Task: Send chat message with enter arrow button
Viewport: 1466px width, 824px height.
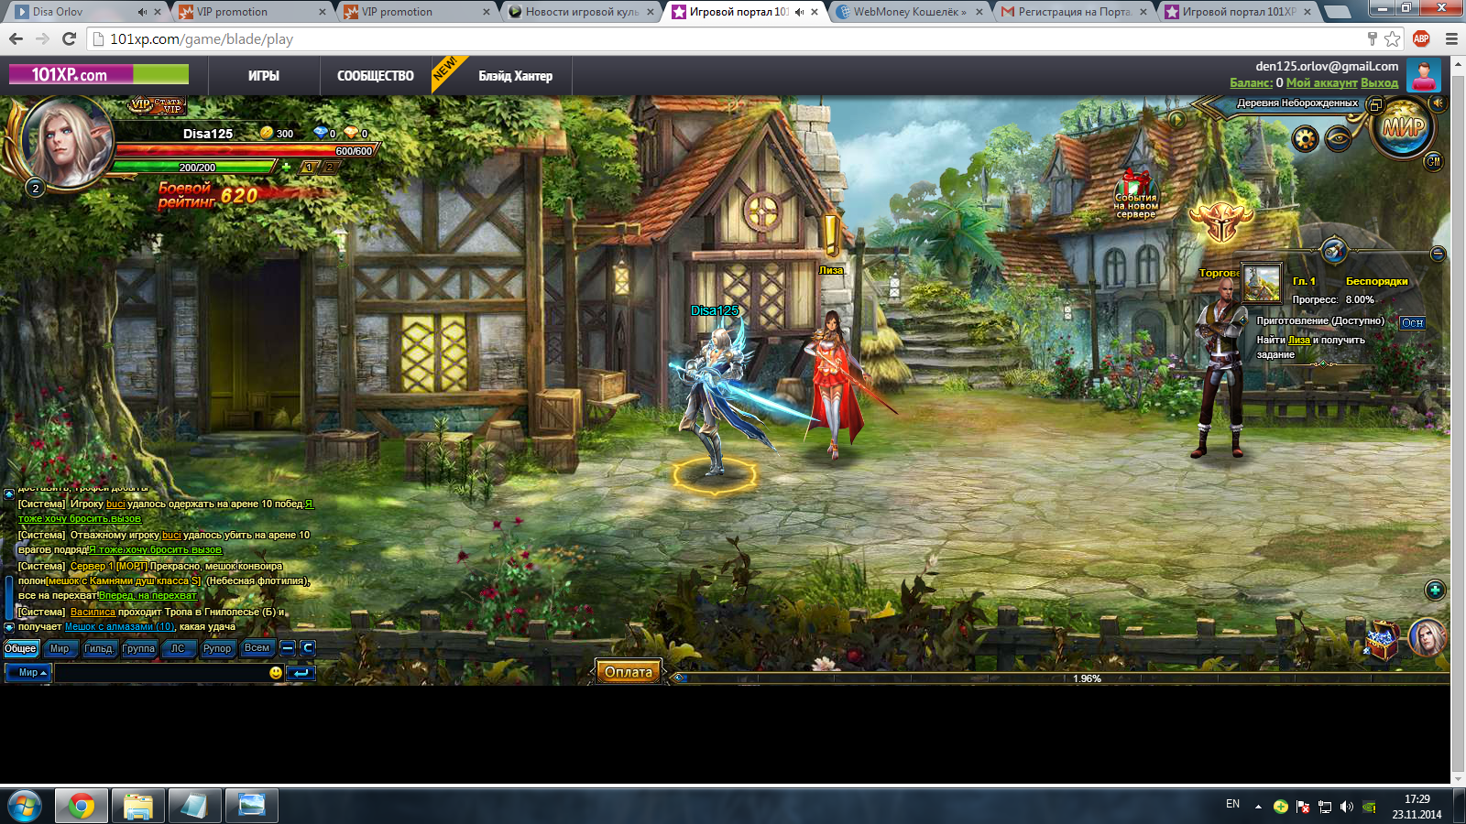Action: pos(301,673)
